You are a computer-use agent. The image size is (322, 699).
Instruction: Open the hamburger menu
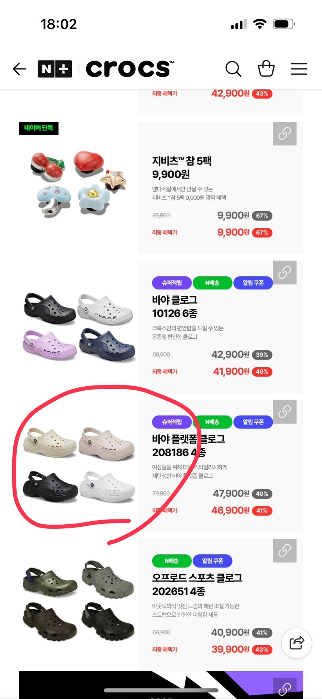299,69
